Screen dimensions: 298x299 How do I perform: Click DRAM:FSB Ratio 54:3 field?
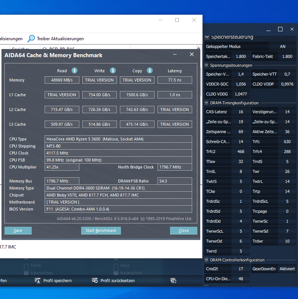point(174,181)
